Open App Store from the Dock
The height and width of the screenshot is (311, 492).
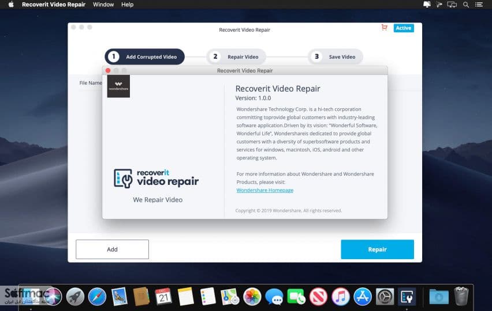point(363,297)
